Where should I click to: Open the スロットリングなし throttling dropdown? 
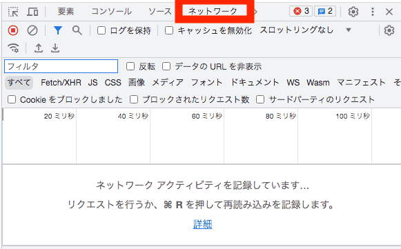[305, 30]
